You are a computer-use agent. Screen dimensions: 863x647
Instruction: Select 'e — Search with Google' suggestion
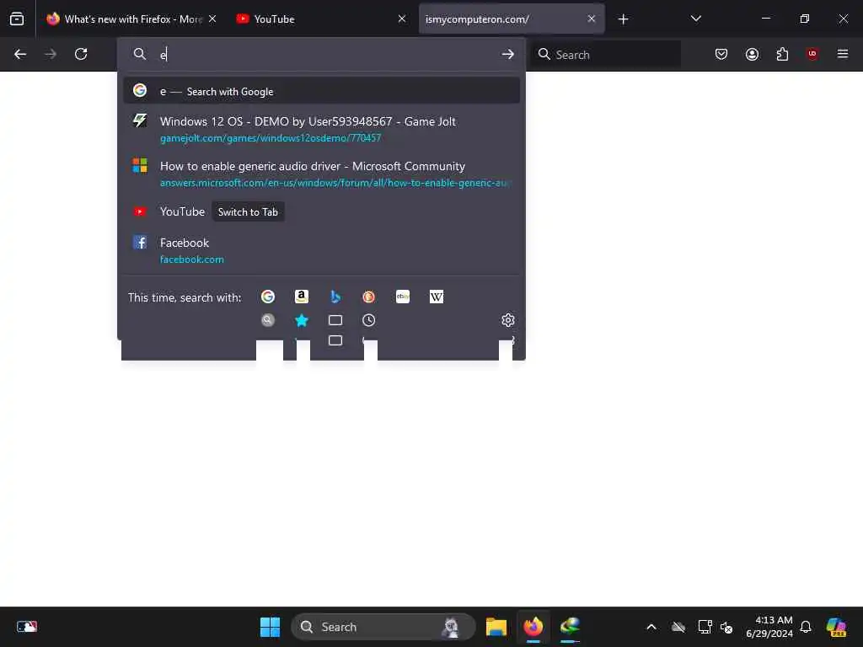pyautogui.click(x=321, y=91)
